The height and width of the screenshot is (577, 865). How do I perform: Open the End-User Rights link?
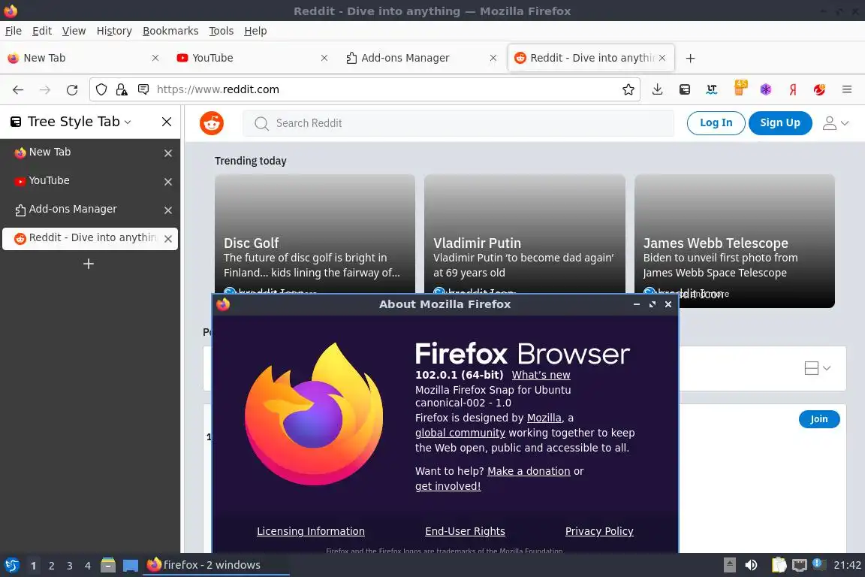click(465, 531)
